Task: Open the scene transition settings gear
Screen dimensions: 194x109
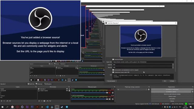Action: tap(149, 89)
